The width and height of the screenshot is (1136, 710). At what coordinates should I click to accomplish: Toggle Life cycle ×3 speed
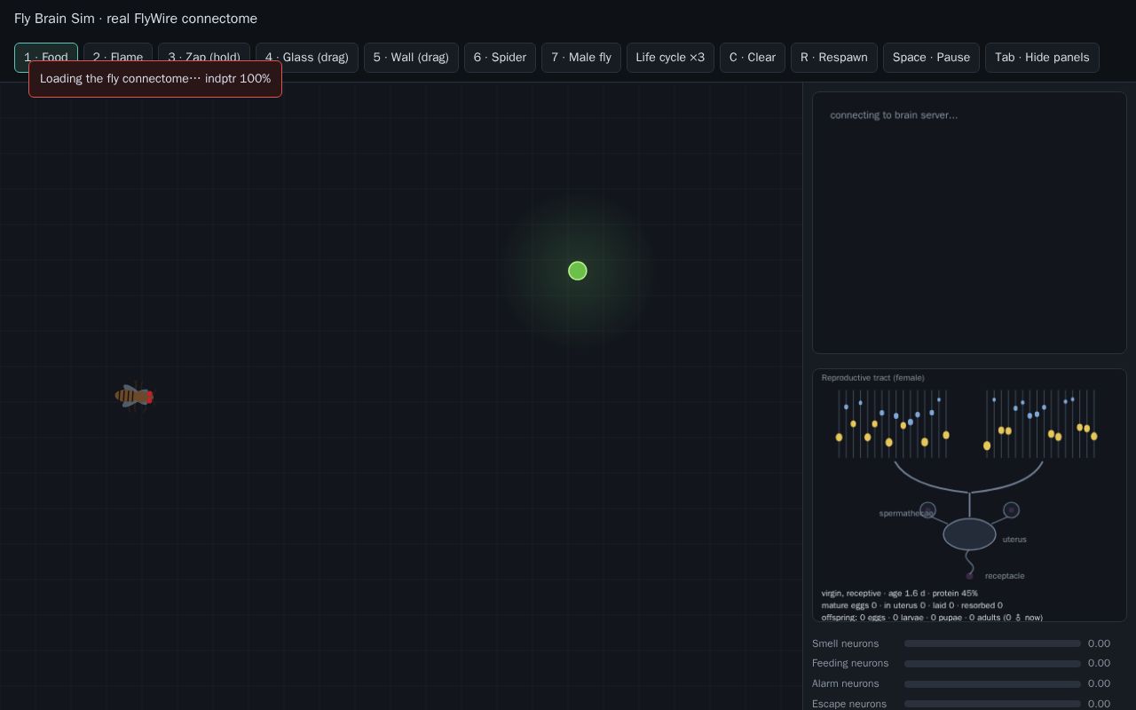click(670, 58)
